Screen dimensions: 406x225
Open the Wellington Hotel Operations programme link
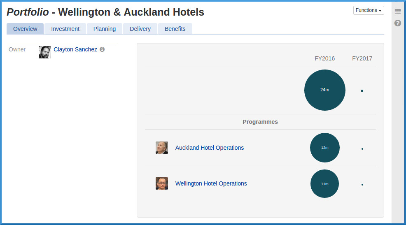click(x=211, y=183)
